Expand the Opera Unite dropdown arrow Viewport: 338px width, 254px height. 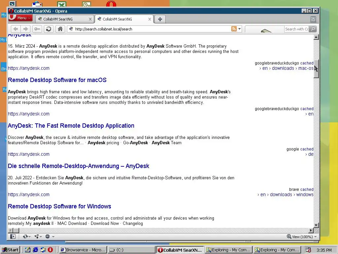[x=41, y=237]
